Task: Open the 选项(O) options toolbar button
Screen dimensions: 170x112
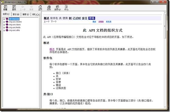Action: (58, 8)
